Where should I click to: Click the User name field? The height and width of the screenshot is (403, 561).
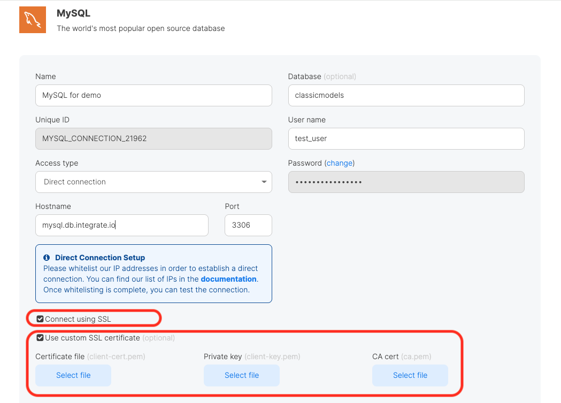[x=406, y=138]
